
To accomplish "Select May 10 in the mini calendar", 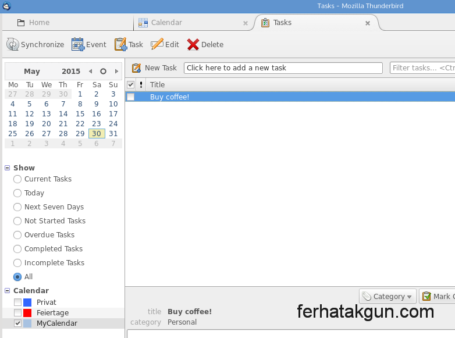I will coord(113,104).
